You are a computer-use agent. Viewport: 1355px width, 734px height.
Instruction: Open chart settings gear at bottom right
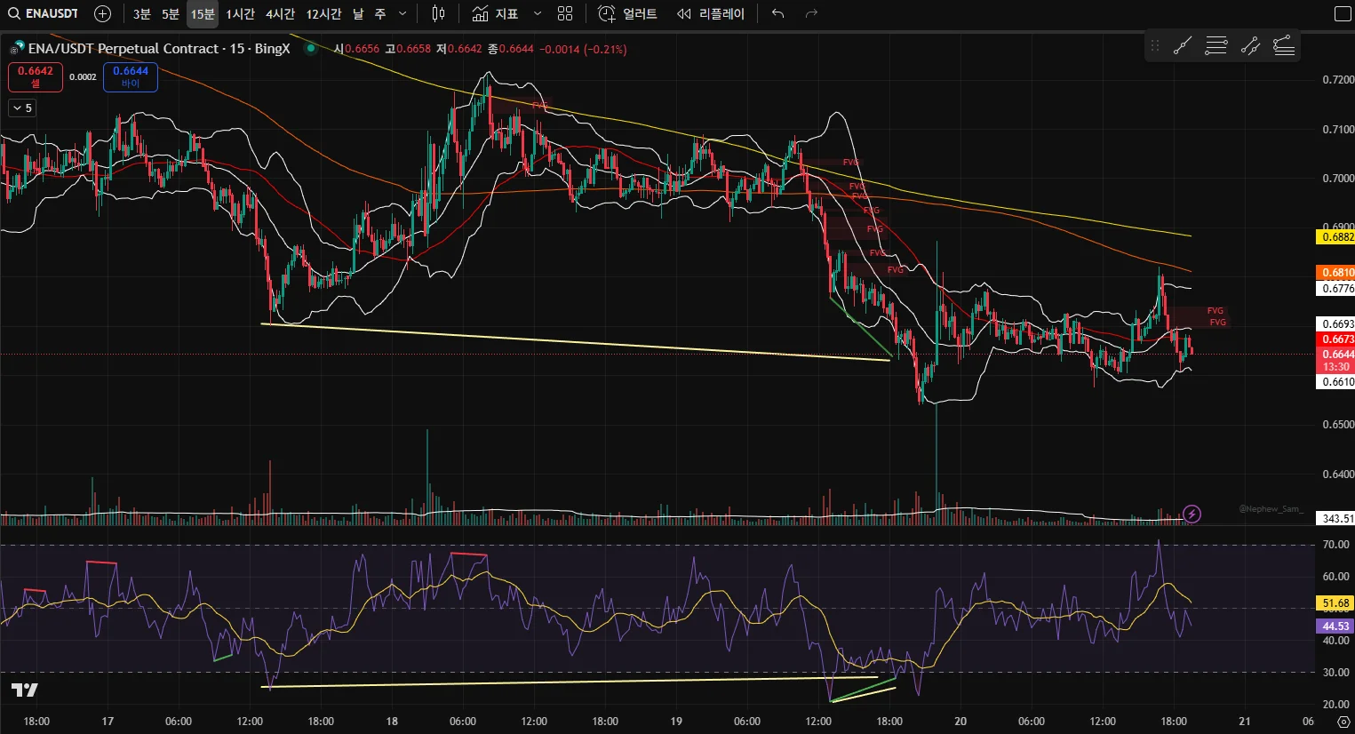pyautogui.click(x=1343, y=722)
